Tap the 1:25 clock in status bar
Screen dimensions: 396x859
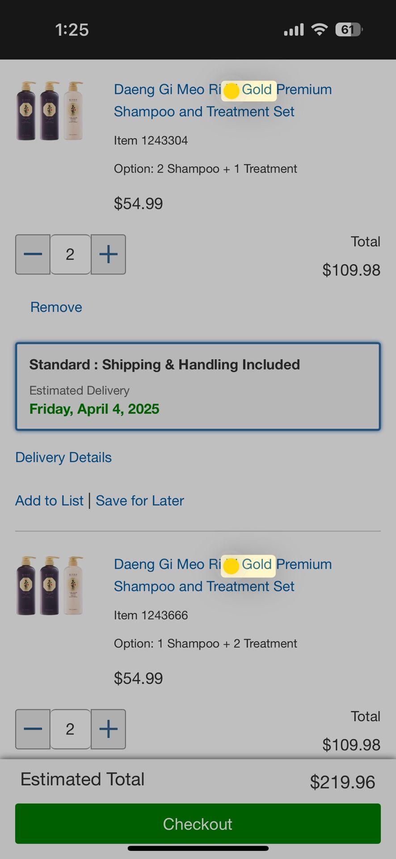point(72,30)
